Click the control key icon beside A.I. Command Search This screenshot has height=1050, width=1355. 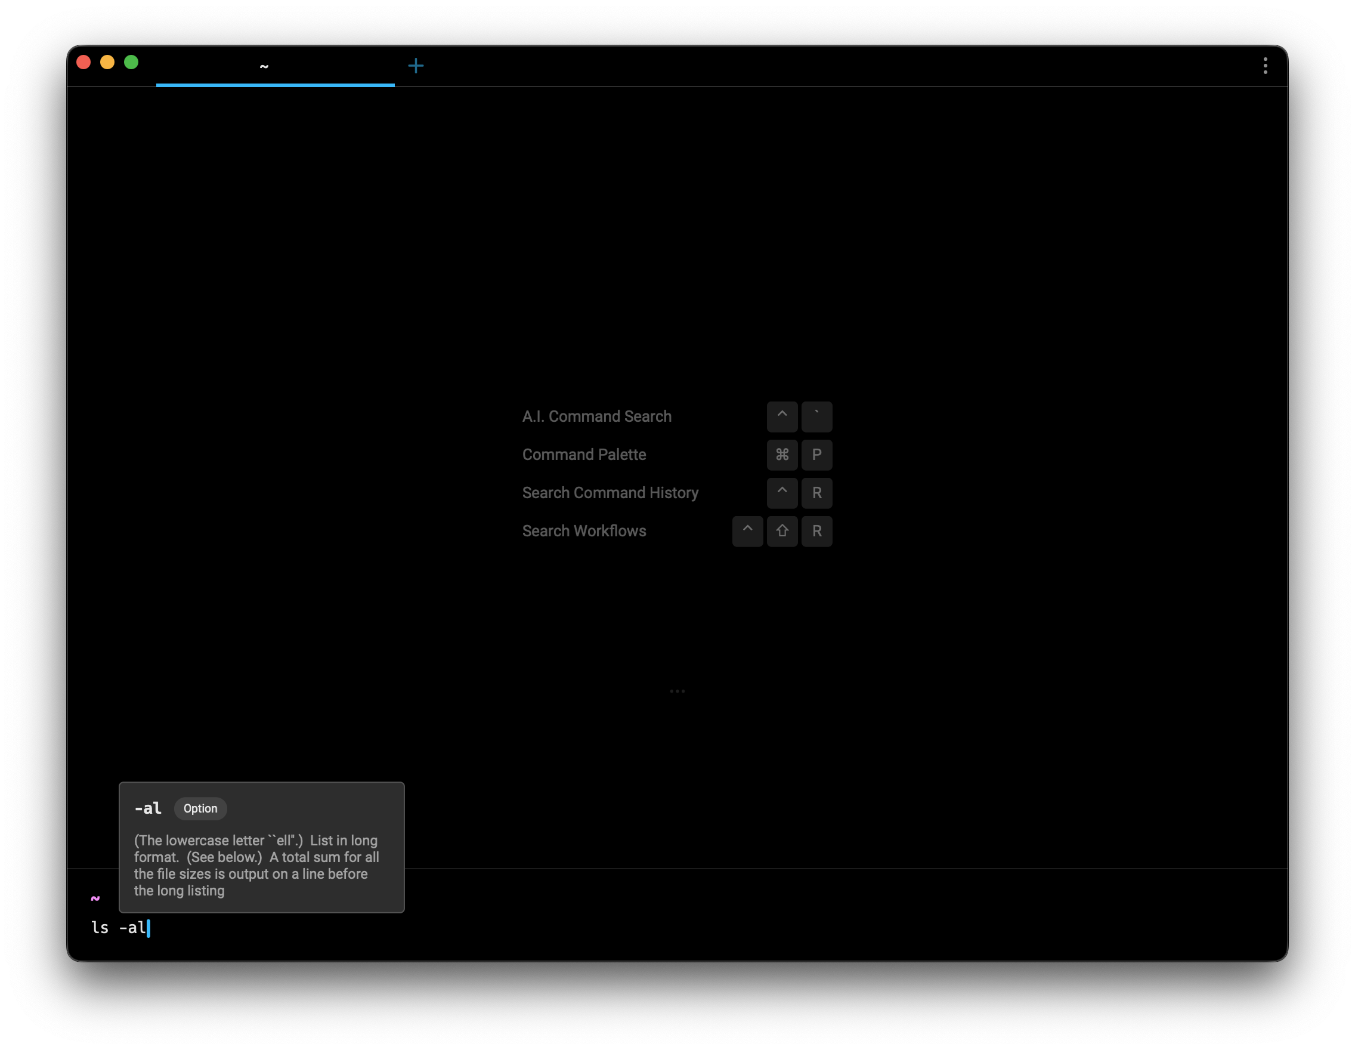782,416
